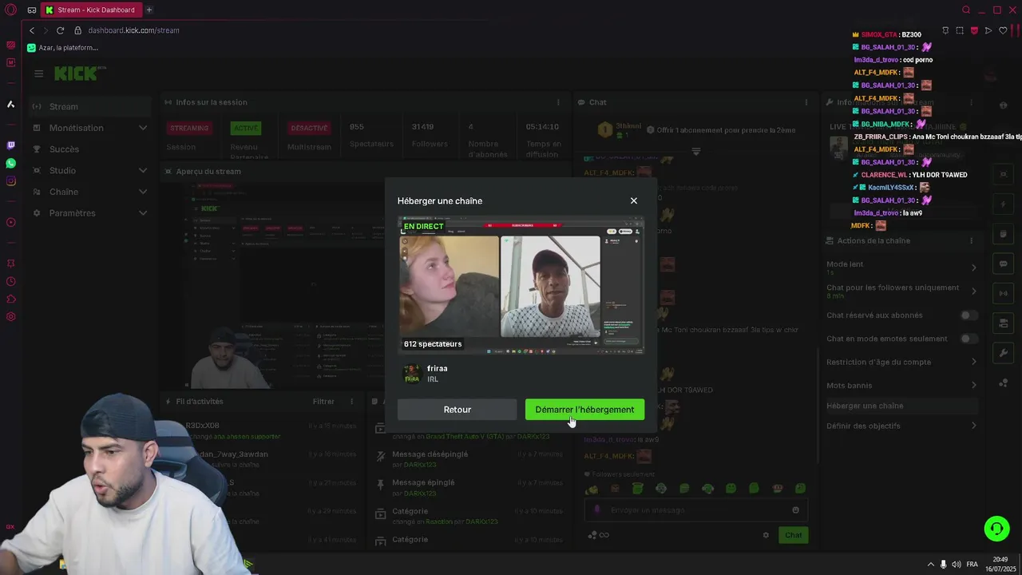Click the Opera main menu logo

[x=11, y=10]
